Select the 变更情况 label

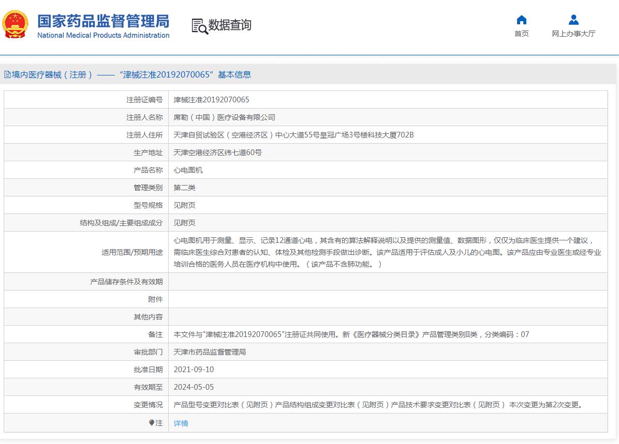tap(148, 405)
